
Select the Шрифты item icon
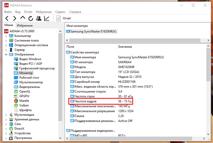pos(16,110)
